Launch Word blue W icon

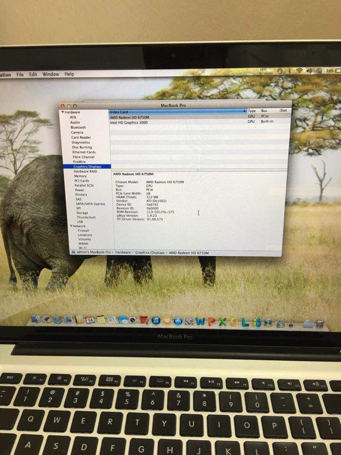click(x=201, y=321)
